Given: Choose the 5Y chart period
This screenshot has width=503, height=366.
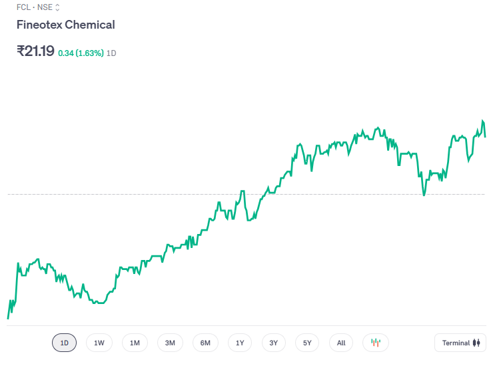Looking at the screenshot, I should tap(307, 343).
